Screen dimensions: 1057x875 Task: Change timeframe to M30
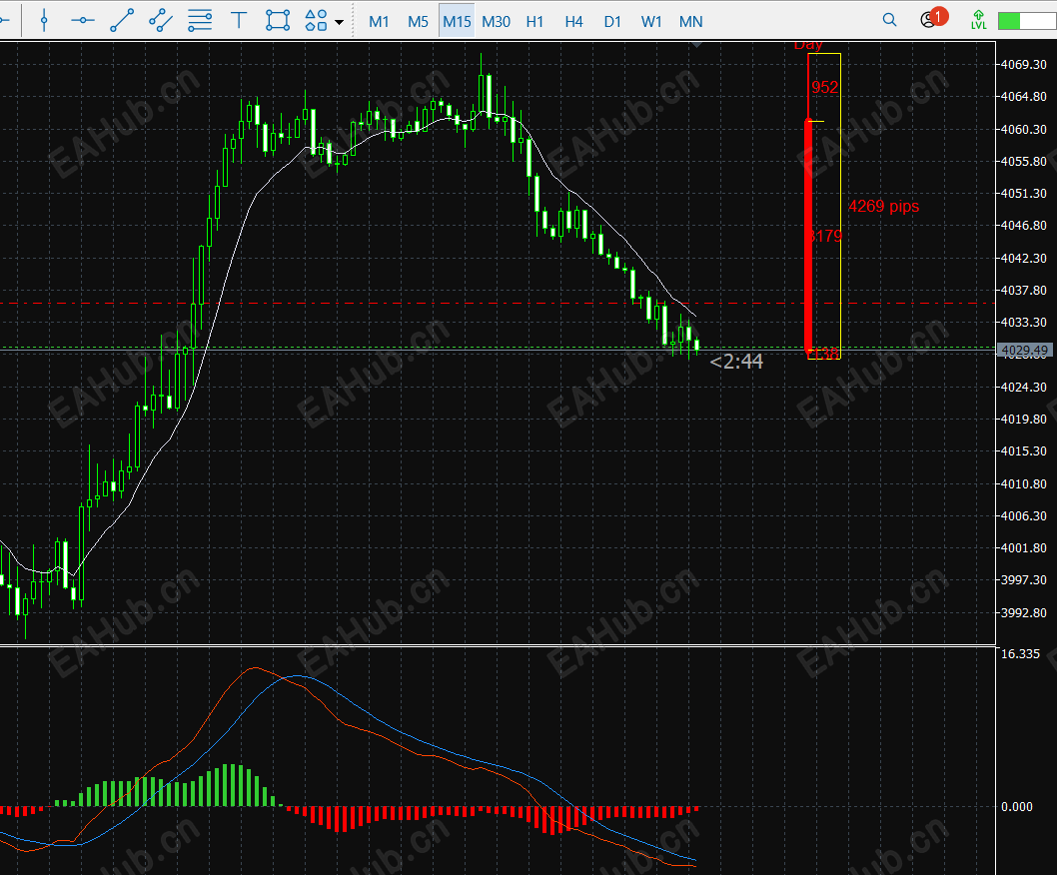click(497, 22)
